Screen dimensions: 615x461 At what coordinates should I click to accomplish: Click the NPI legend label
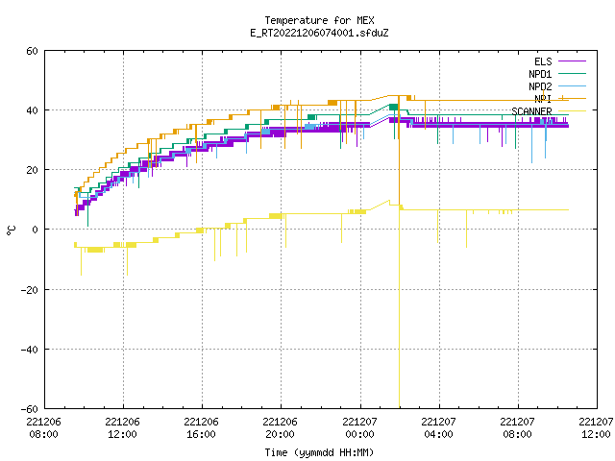click(x=543, y=99)
